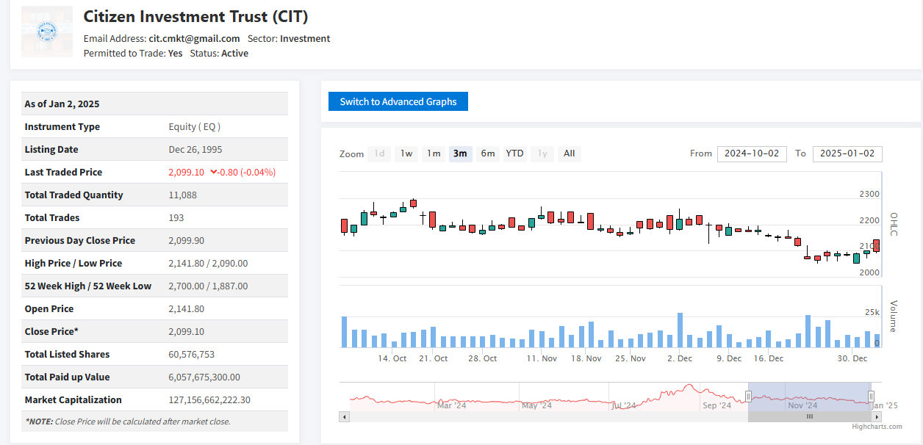The height and width of the screenshot is (445, 923).
Task: Select the 1d zoom range
Action: coord(379,153)
